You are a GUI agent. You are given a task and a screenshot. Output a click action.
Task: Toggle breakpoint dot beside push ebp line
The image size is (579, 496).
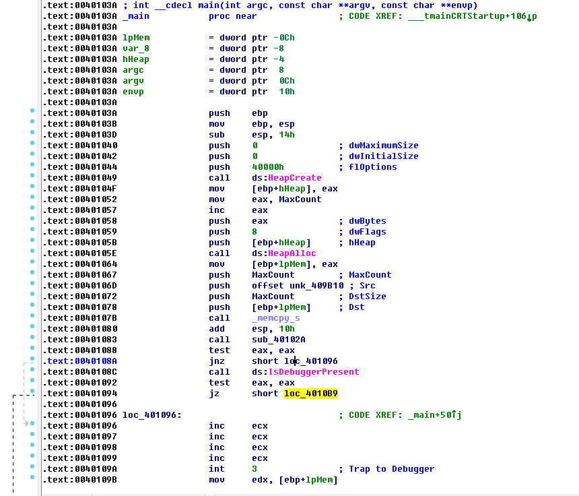coord(32,111)
